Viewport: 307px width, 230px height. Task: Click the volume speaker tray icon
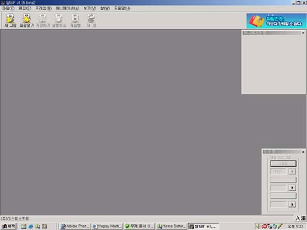pos(258,226)
